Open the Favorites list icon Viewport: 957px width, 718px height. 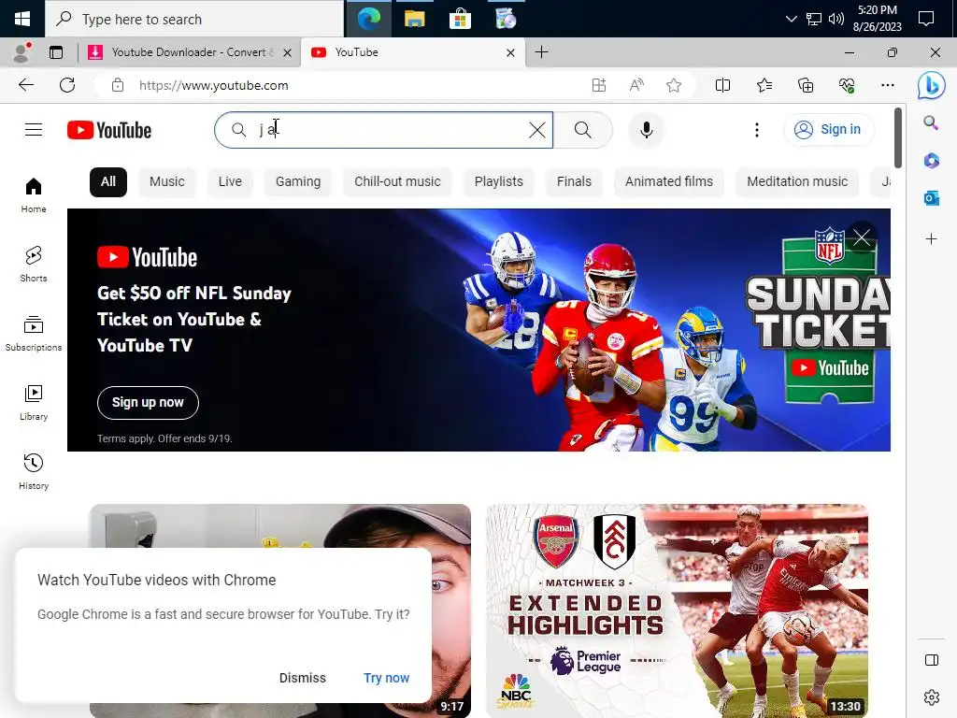tap(764, 85)
